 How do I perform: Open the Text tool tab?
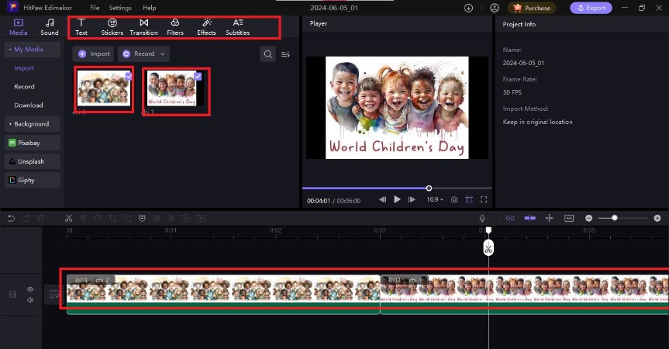pyautogui.click(x=81, y=27)
